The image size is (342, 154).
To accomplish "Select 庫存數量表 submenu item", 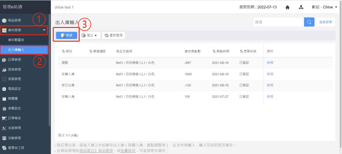I will coord(16,40).
